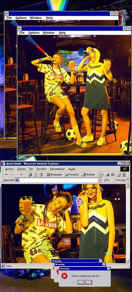Screen dimensions: 132x292
Task: Click the Print icon in IE toolbar
Action: coord(107,175)
